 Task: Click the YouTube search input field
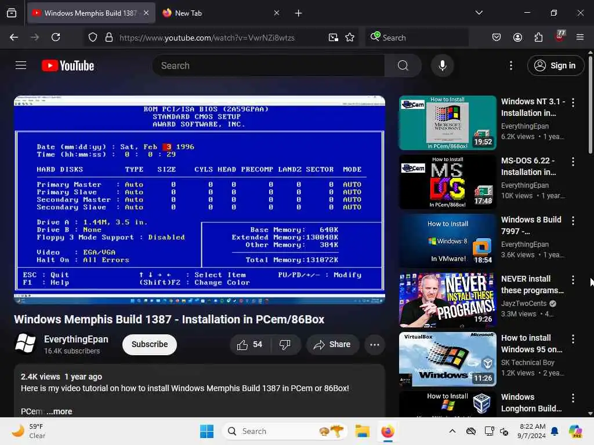tap(268, 65)
